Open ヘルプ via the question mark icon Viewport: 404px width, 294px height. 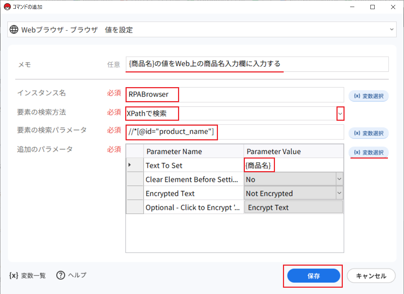point(61,275)
